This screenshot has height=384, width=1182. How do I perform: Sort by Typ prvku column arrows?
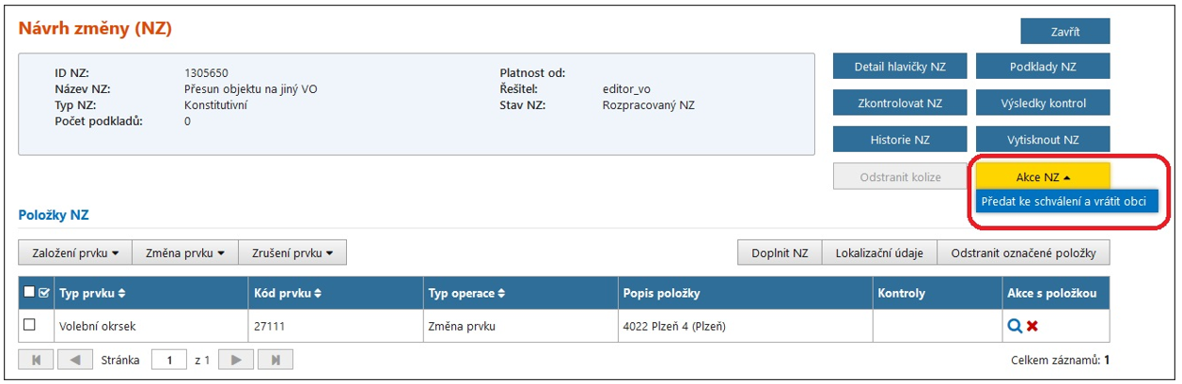pyautogui.click(x=121, y=294)
